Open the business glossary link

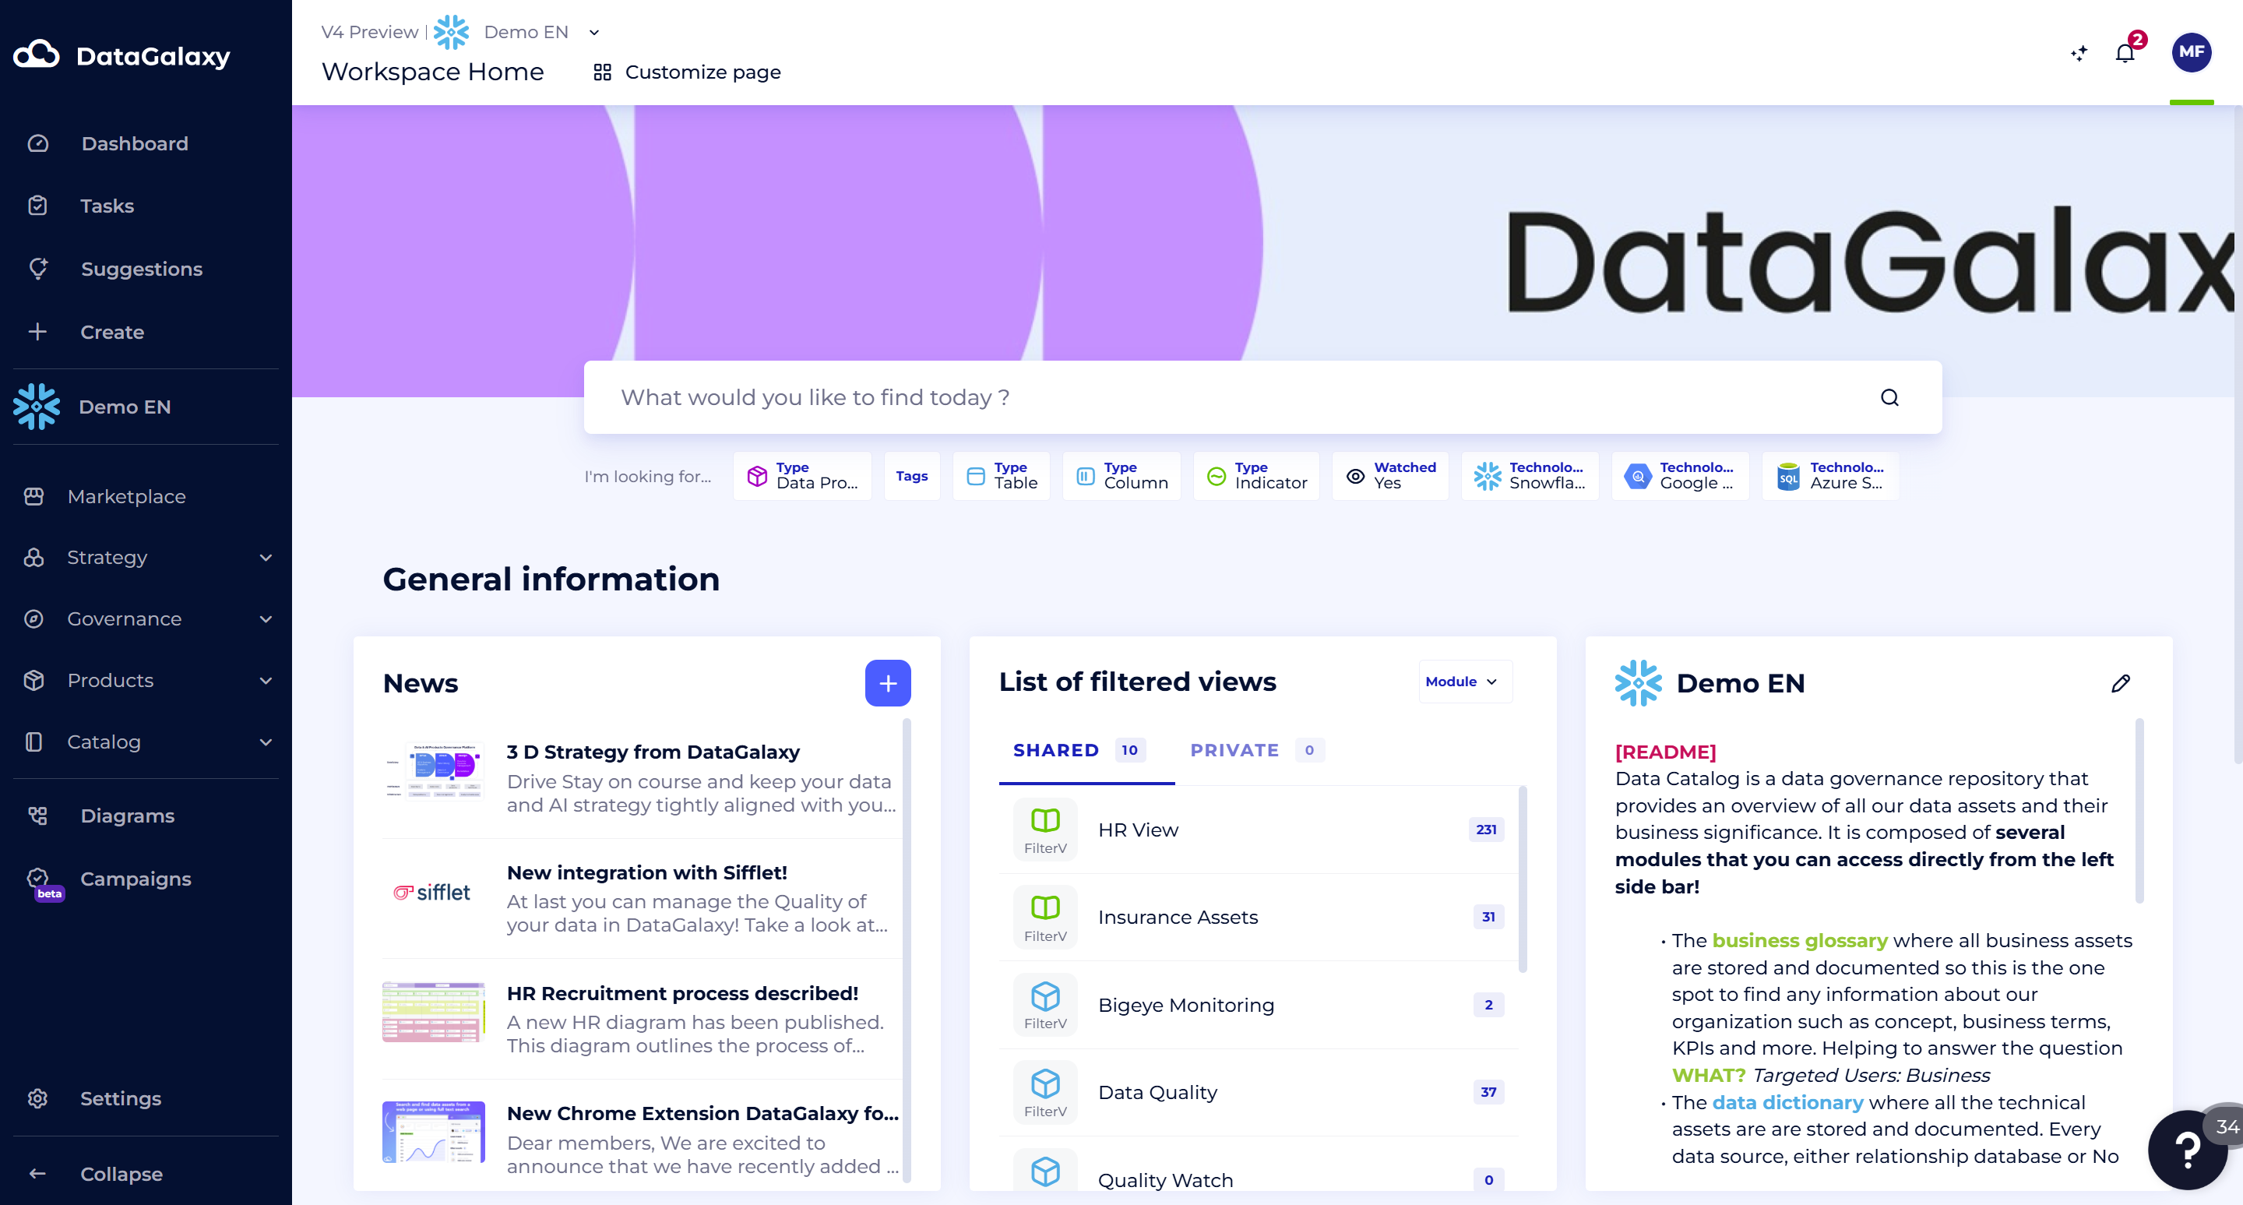tap(1800, 940)
